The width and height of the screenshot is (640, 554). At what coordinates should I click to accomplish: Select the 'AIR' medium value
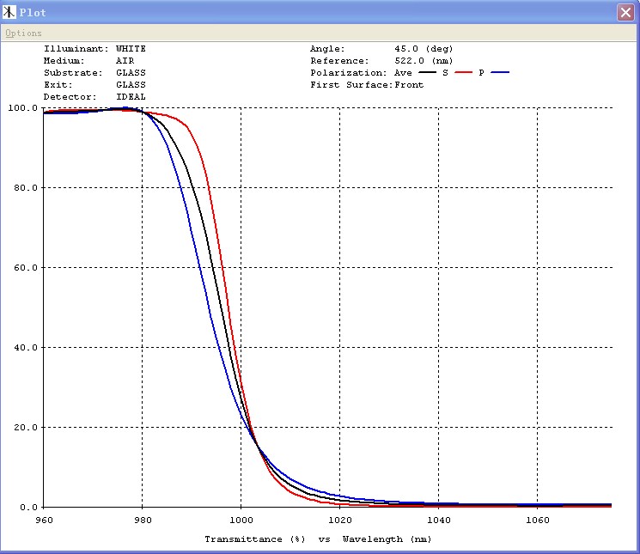125,61
